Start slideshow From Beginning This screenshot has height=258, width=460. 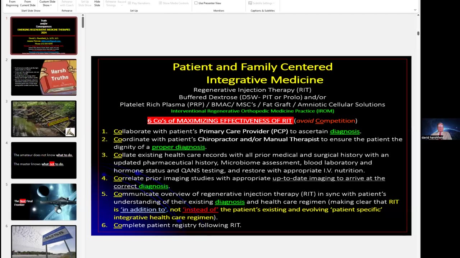(x=12, y=4)
